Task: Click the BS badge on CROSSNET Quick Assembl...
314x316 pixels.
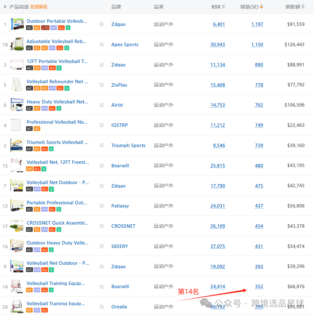Action: coord(37,230)
